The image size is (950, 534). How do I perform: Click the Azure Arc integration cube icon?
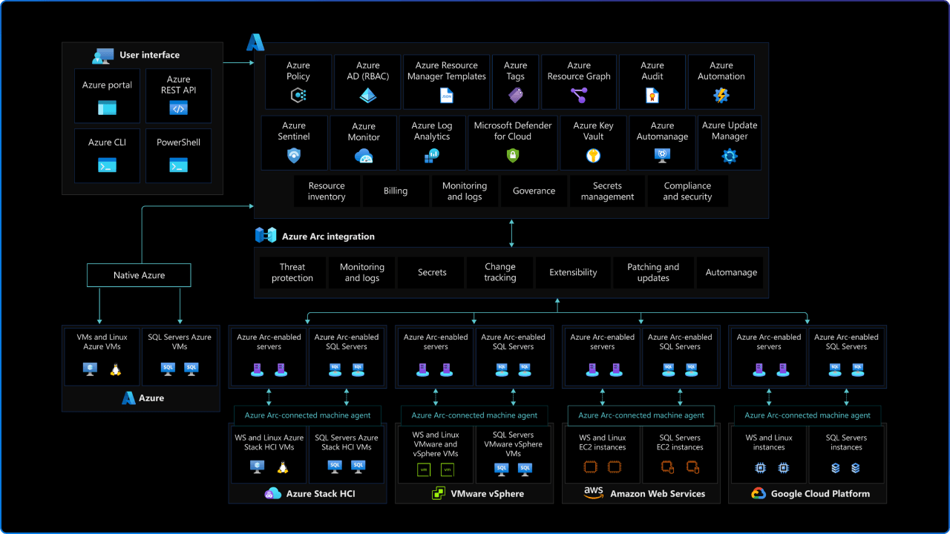[266, 236]
